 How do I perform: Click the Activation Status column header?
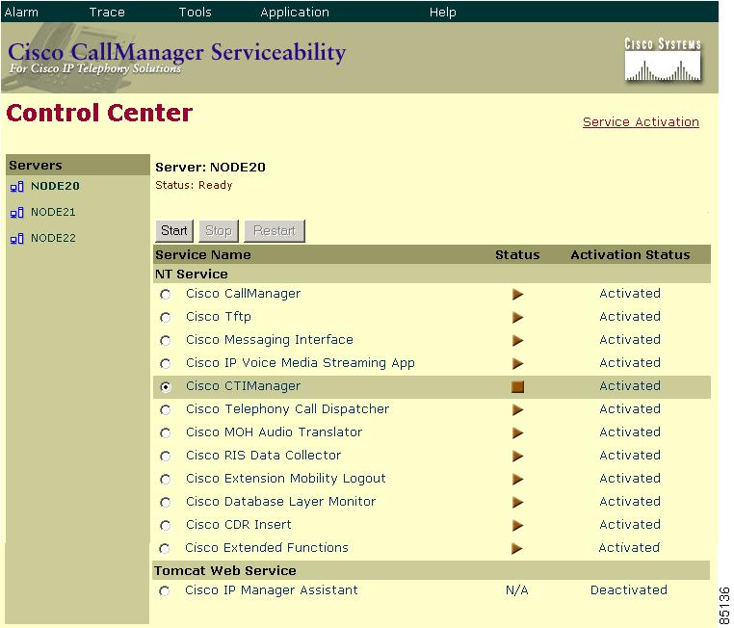click(x=630, y=255)
